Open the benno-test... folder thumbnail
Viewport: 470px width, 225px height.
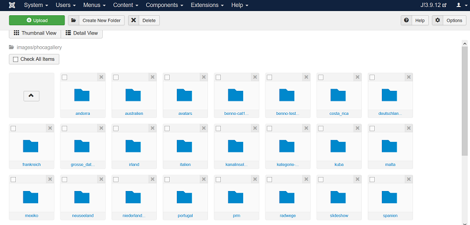[x=287, y=95]
